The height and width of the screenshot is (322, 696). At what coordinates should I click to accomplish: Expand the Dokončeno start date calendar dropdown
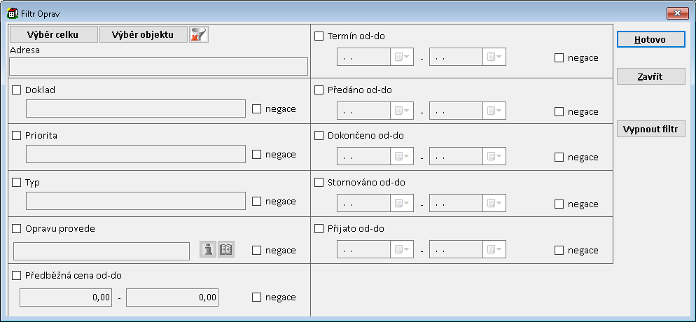402,157
